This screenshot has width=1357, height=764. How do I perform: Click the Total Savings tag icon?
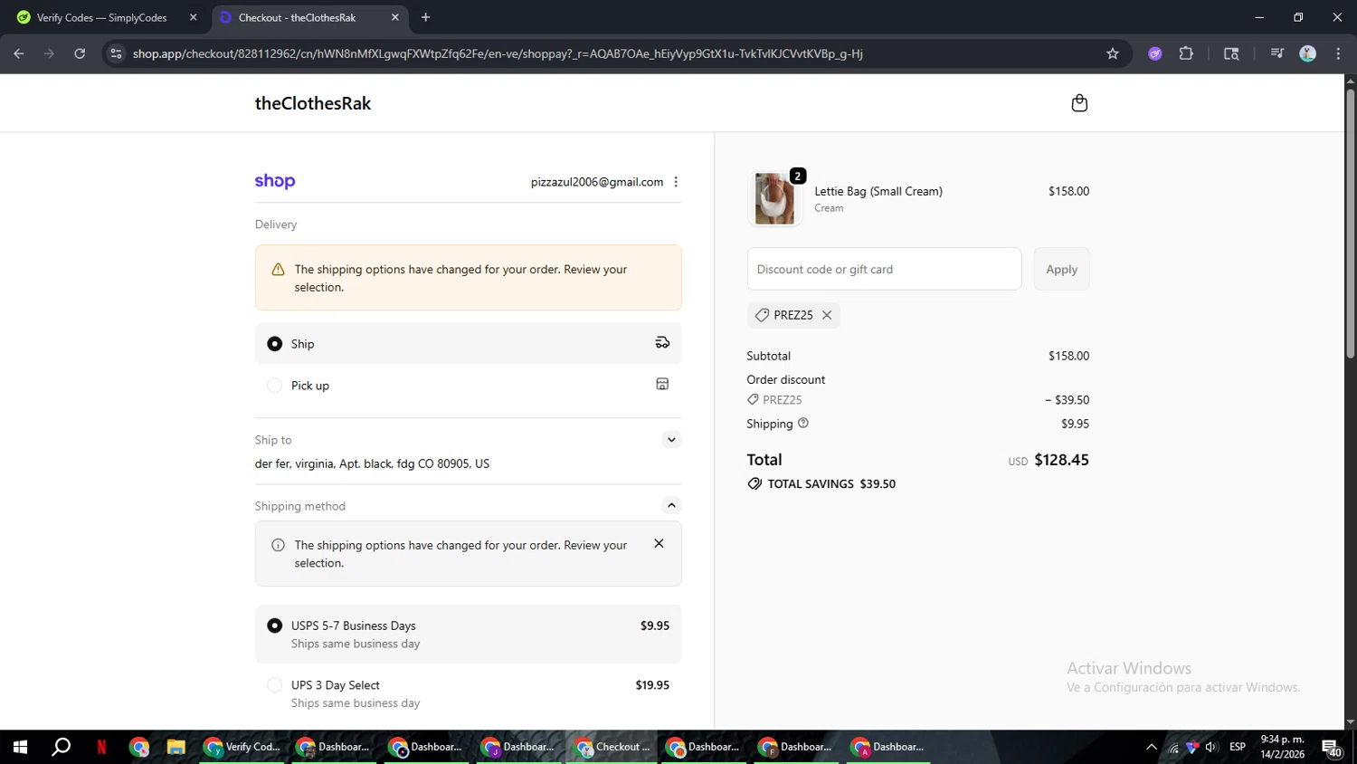click(x=754, y=483)
